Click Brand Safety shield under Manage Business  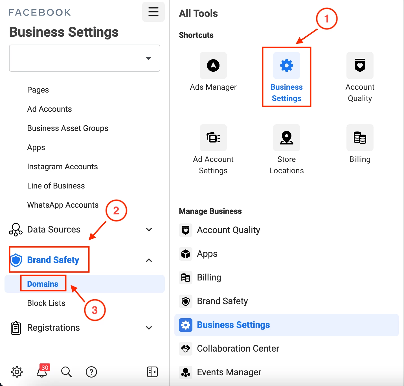point(186,301)
